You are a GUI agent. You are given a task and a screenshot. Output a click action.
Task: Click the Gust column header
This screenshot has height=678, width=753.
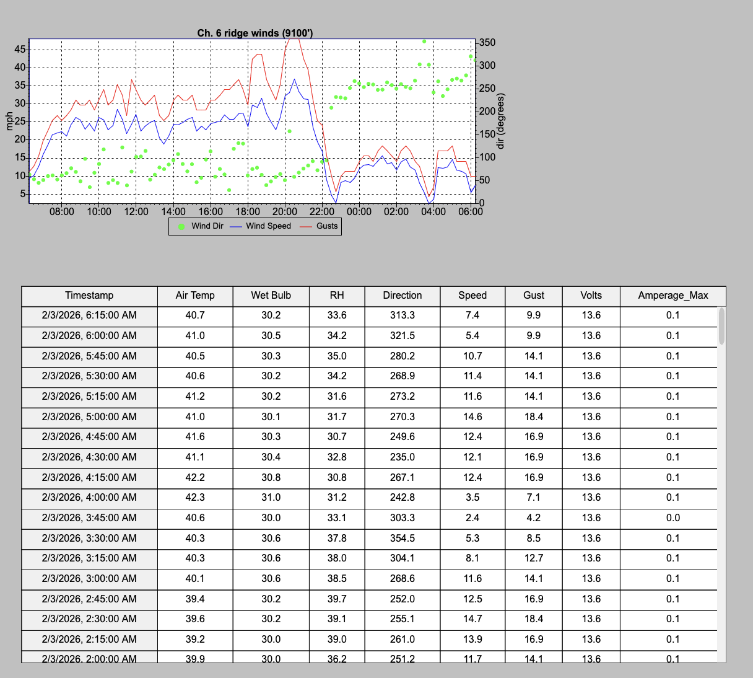click(x=533, y=296)
